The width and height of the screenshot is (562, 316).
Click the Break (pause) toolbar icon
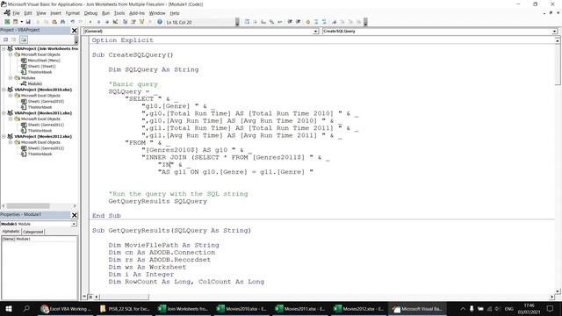[x=98, y=22]
